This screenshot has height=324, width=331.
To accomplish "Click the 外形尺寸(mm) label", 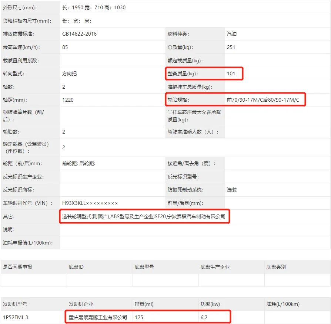I will (x=20, y=8).
